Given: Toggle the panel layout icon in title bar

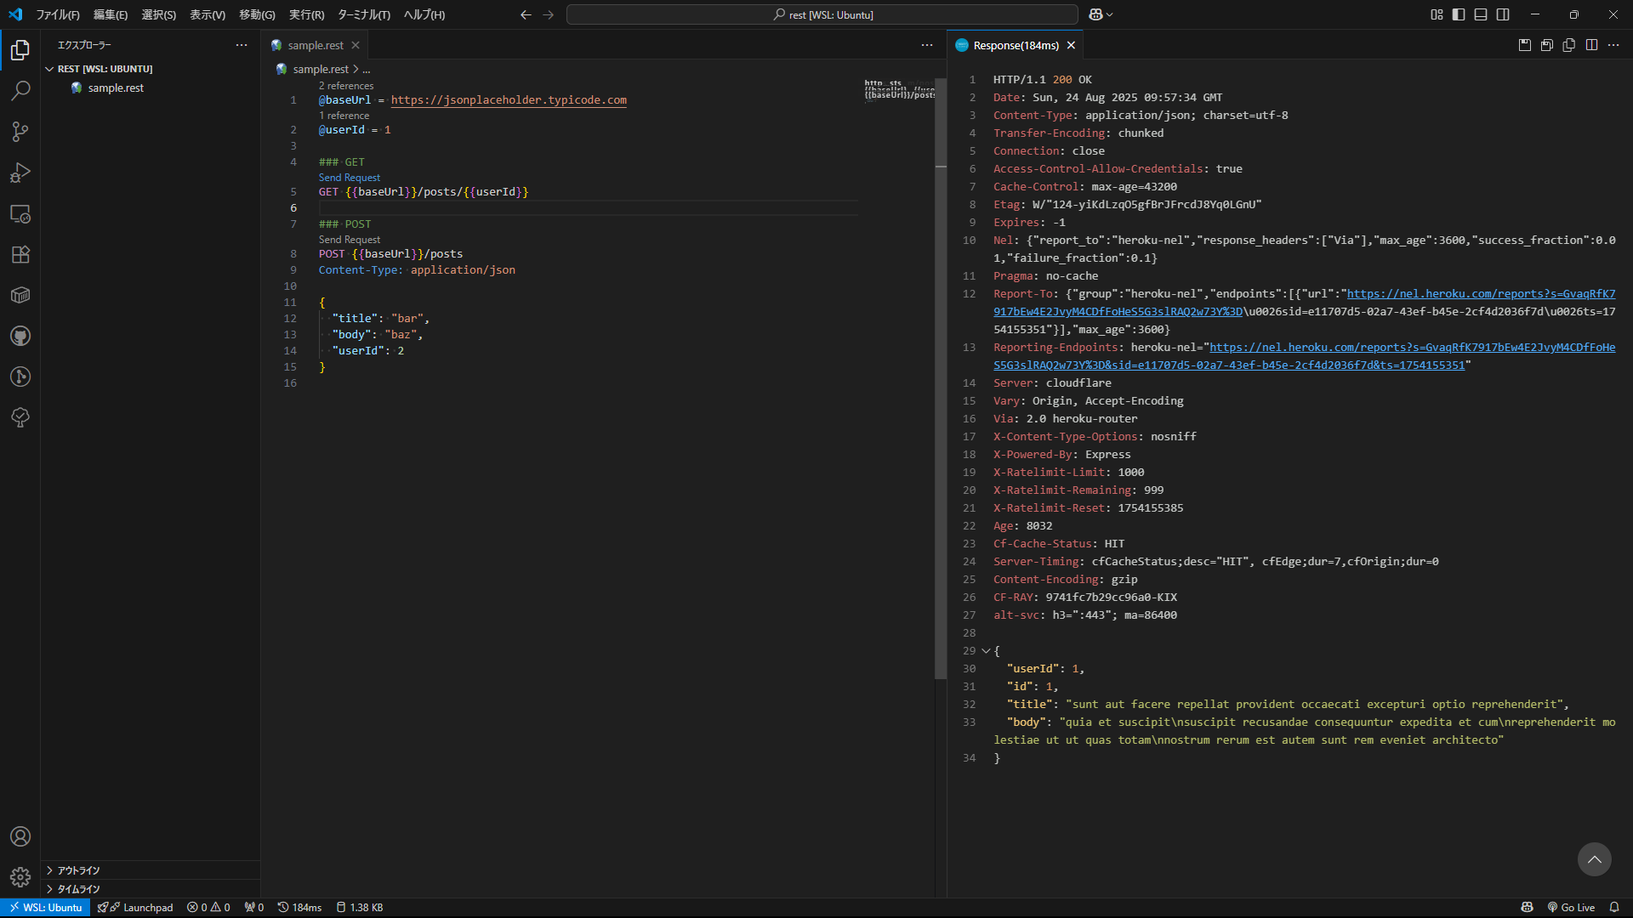Looking at the screenshot, I should coord(1481,14).
